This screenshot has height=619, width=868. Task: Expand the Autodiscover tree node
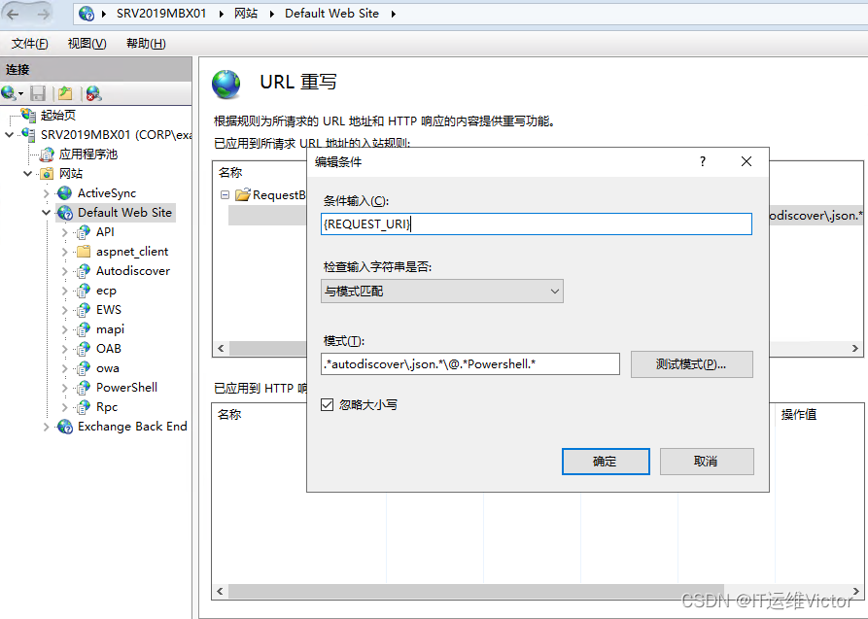click(x=65, y=271)
